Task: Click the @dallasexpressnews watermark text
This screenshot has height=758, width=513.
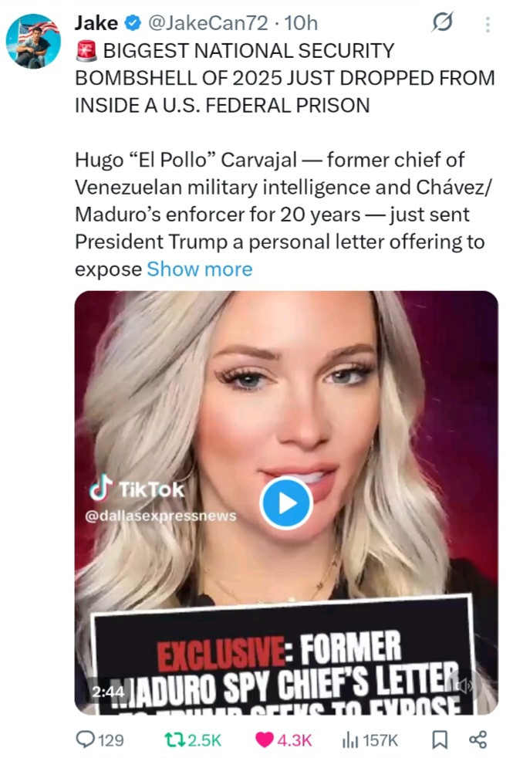Action: pyautogui.click(x=160, y=515)
